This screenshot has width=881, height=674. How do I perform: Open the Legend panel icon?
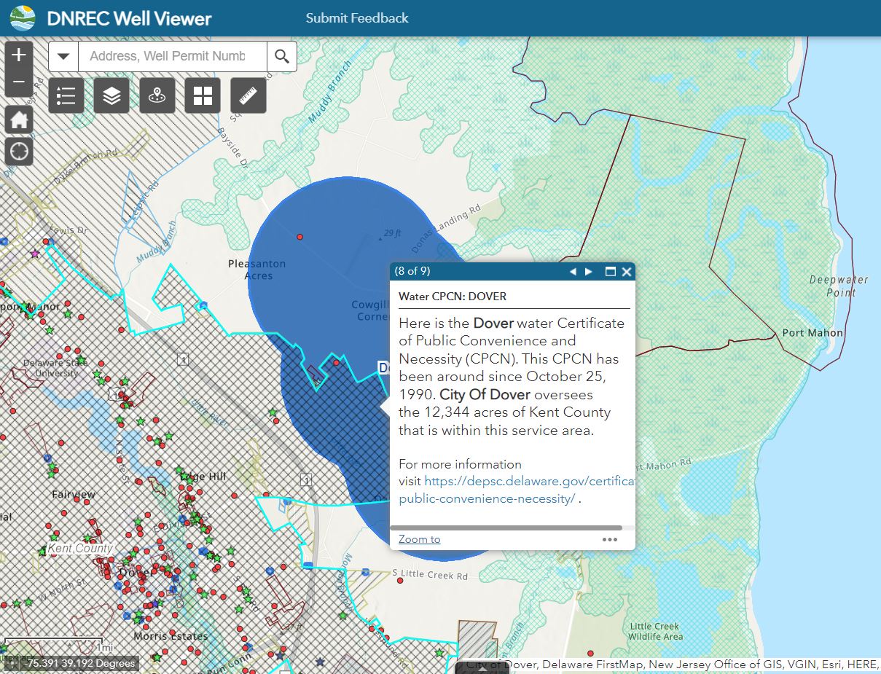[66, 95]
